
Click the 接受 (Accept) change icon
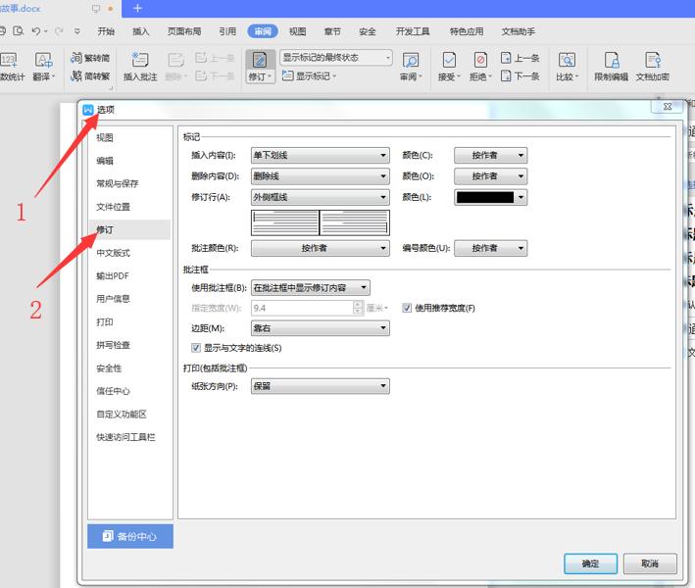(448, 66)
